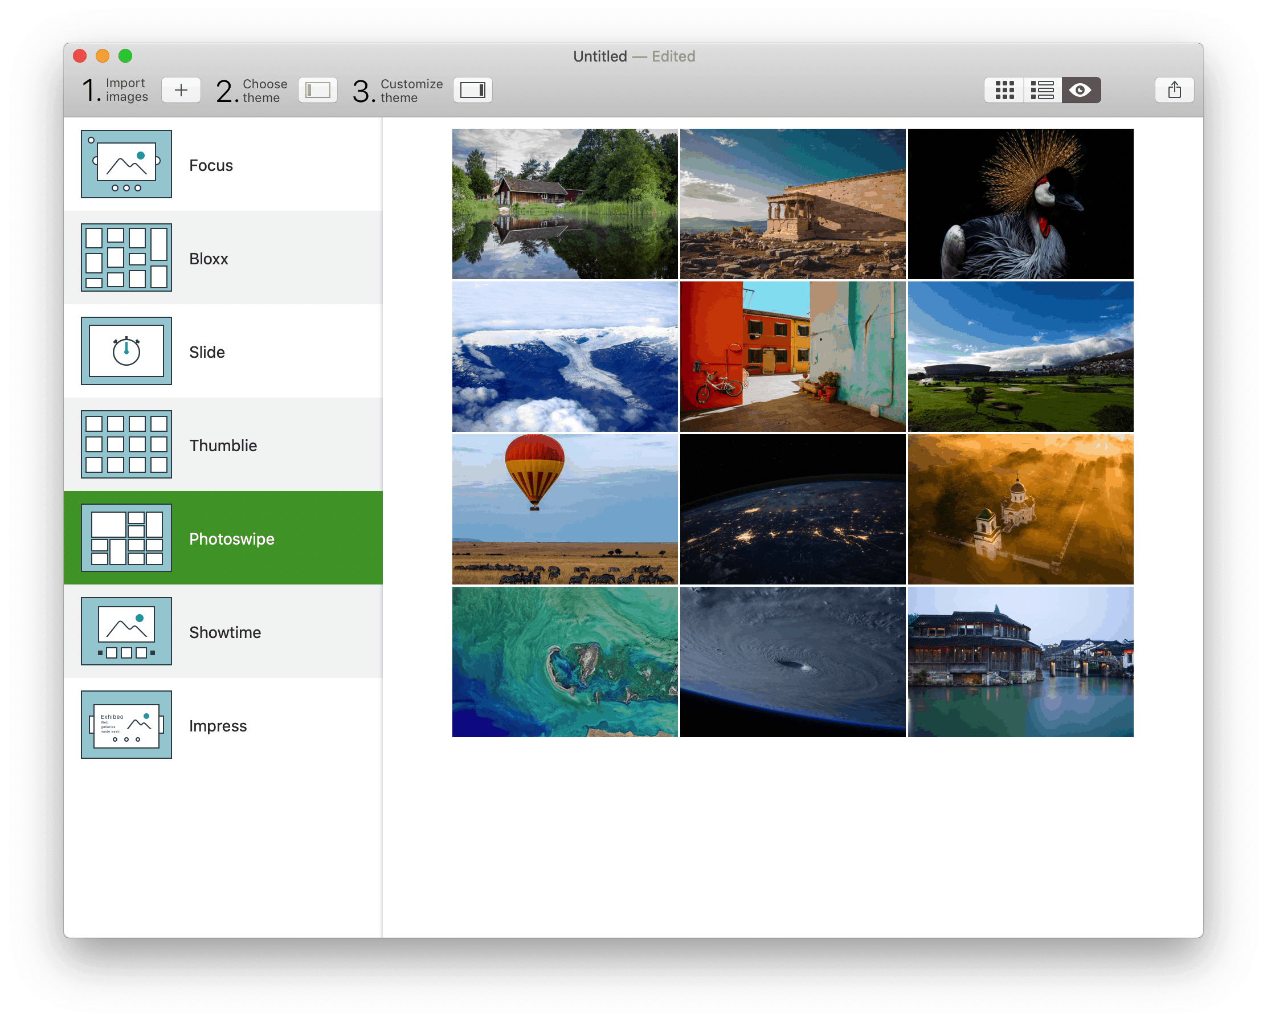Select the hurricane from space image
The width and height of the screenshot is (1267, 1022).
(792, 661)
